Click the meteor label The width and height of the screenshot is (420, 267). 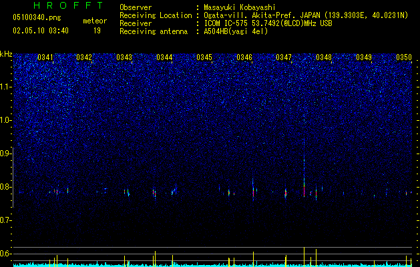(x=95, y=21)
